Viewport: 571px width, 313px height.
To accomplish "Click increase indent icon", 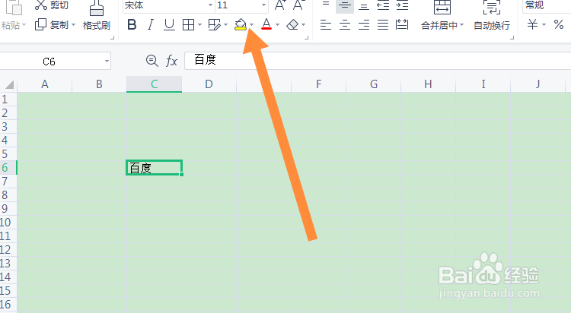I will point(402,5).
